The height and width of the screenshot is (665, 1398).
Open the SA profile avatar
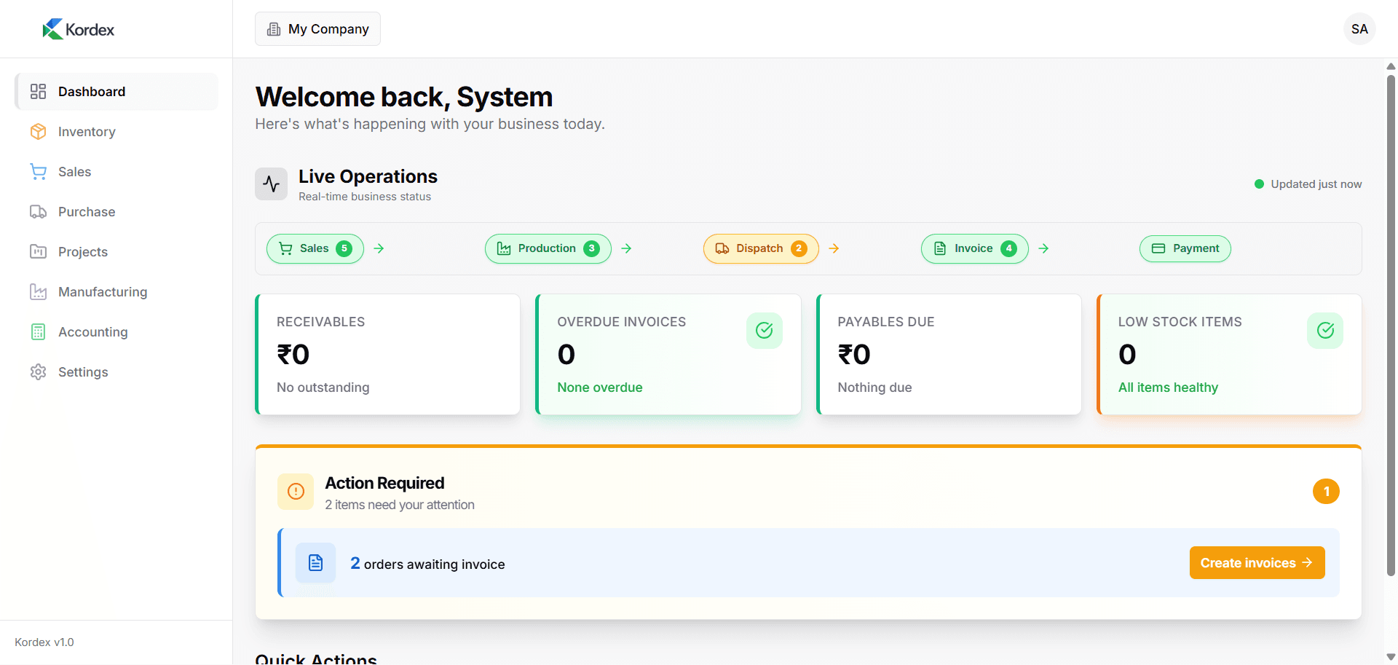1359,28
